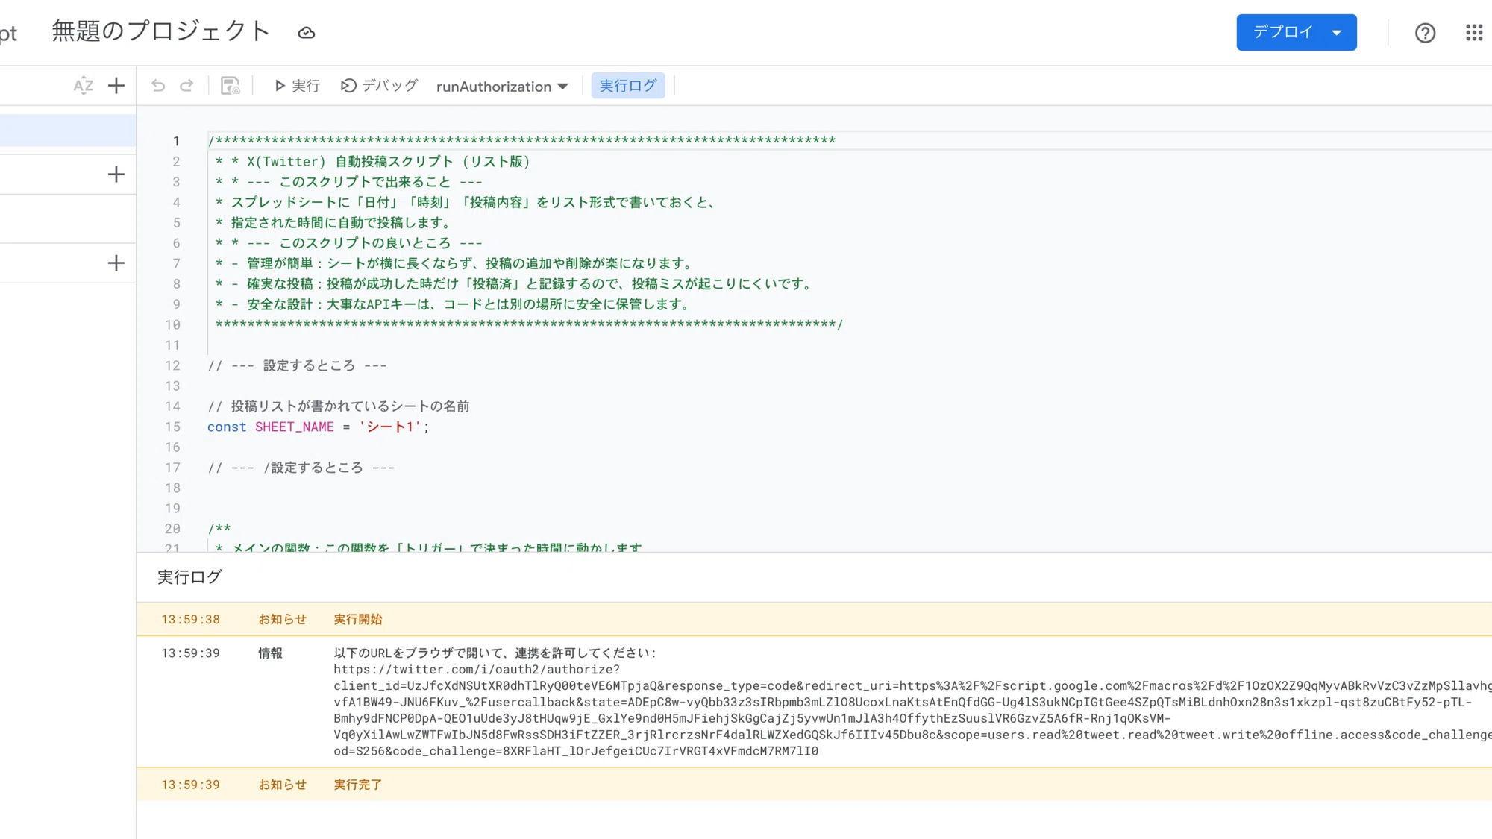
Task: Click the 'シート1' string value
Action: [390, 427]
